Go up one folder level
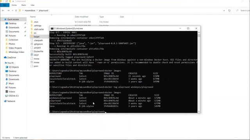This screenshot has height=140, width=250. (x=16, y=10)
